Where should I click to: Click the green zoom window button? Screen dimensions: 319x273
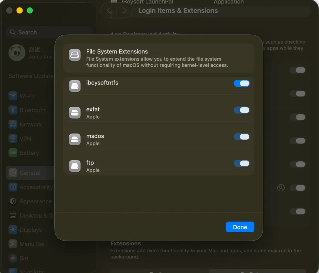tap(30, 11)
